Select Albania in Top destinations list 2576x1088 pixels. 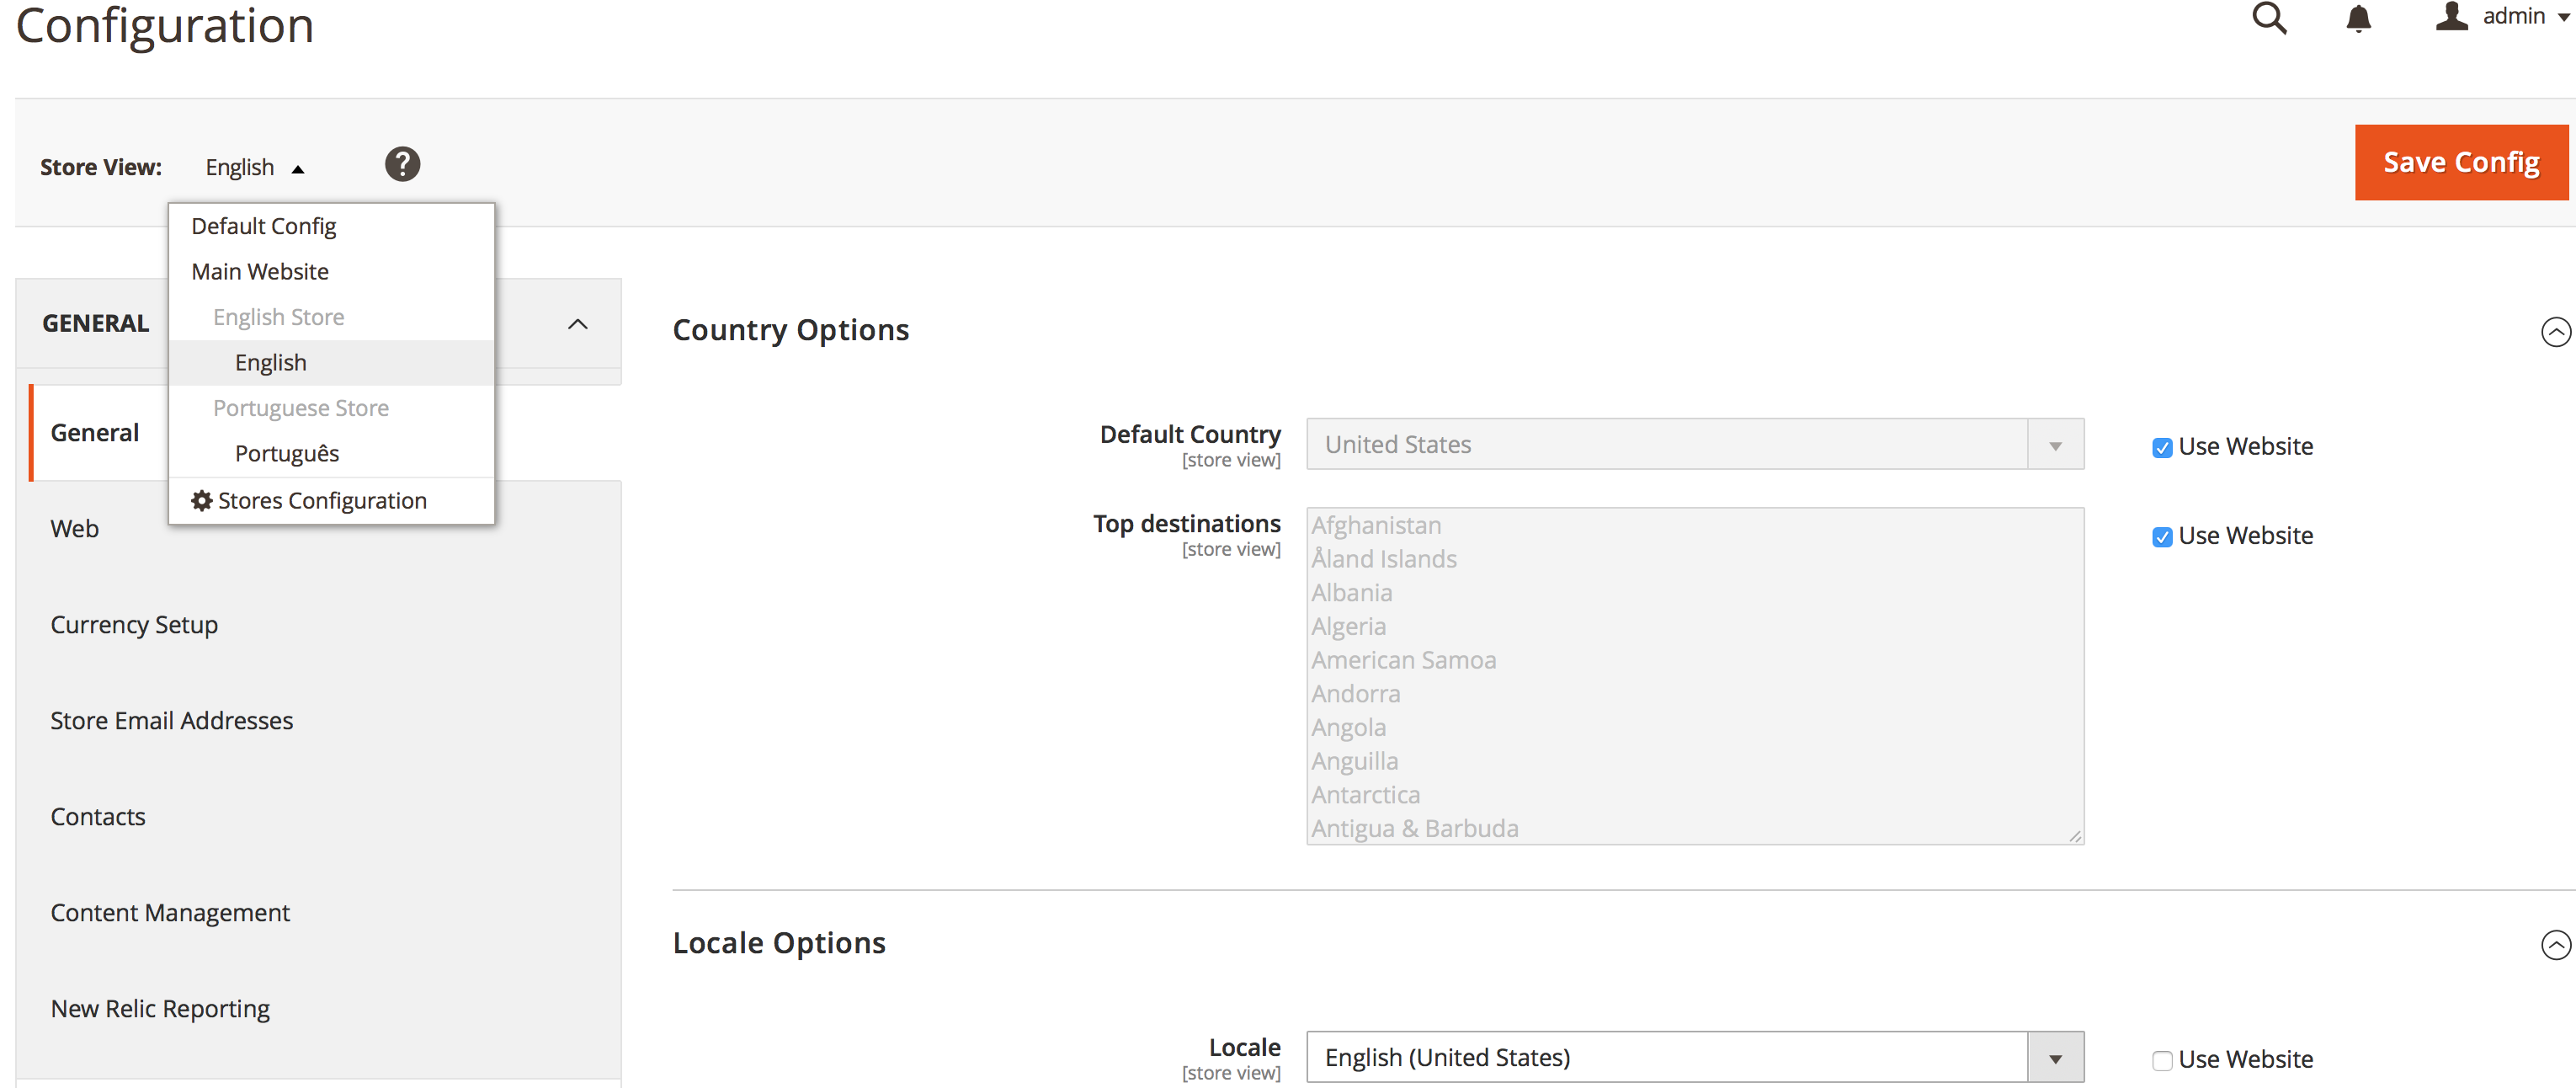tap(1351, 593)
